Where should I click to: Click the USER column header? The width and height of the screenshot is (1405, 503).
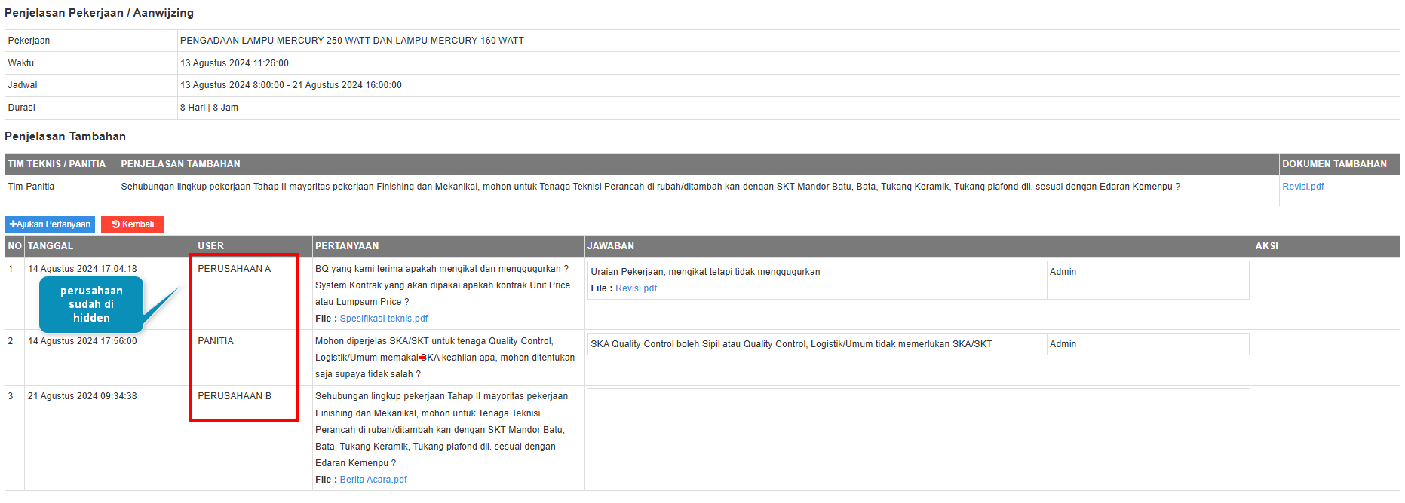[x=210, y=246]
